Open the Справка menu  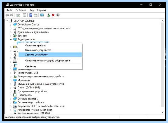click(41, 10)
